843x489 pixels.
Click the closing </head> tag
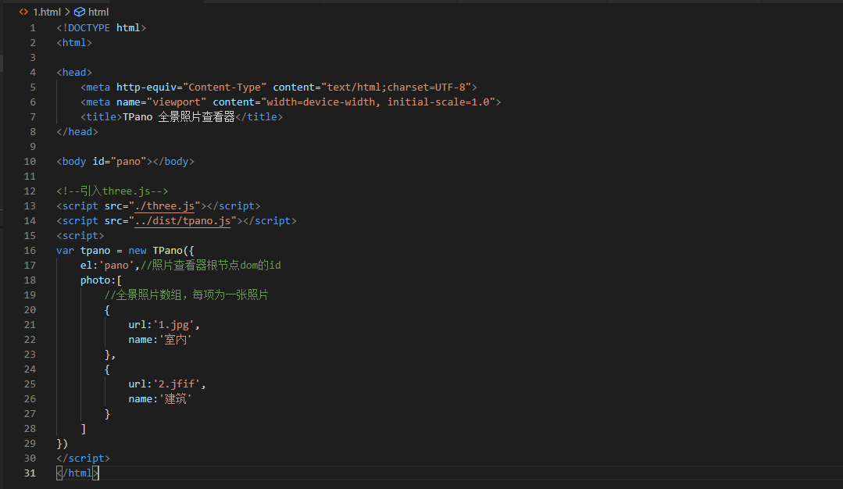[x=77, y=132]
